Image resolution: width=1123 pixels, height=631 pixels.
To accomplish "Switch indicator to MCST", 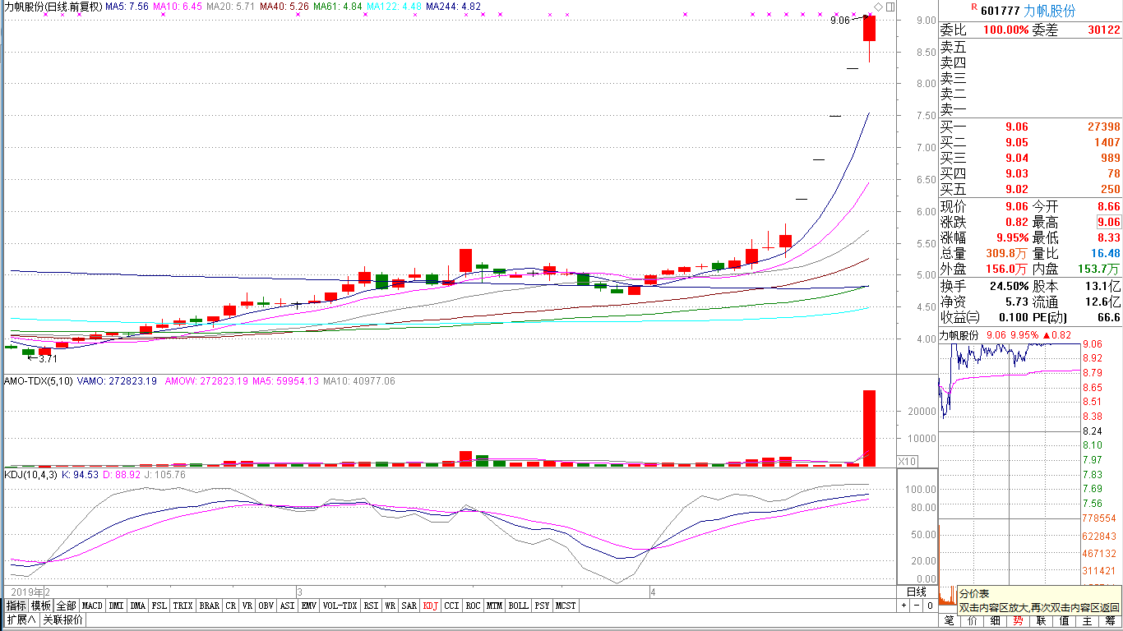I will pyautogui.click(x=566, y=606).
